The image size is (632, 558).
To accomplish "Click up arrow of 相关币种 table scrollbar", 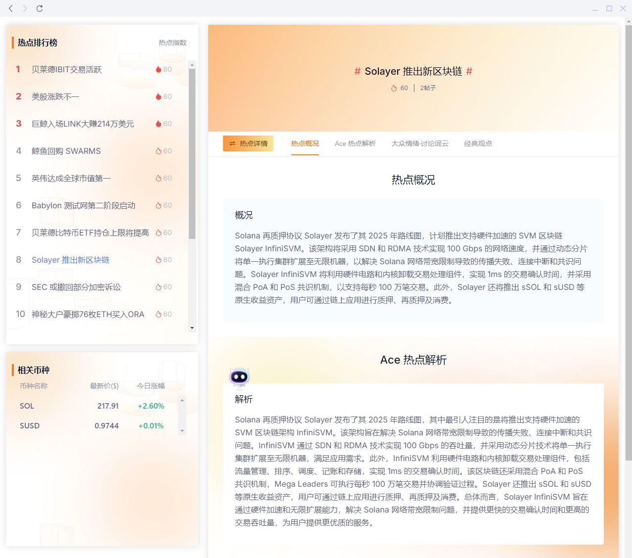I will point(182,400).
